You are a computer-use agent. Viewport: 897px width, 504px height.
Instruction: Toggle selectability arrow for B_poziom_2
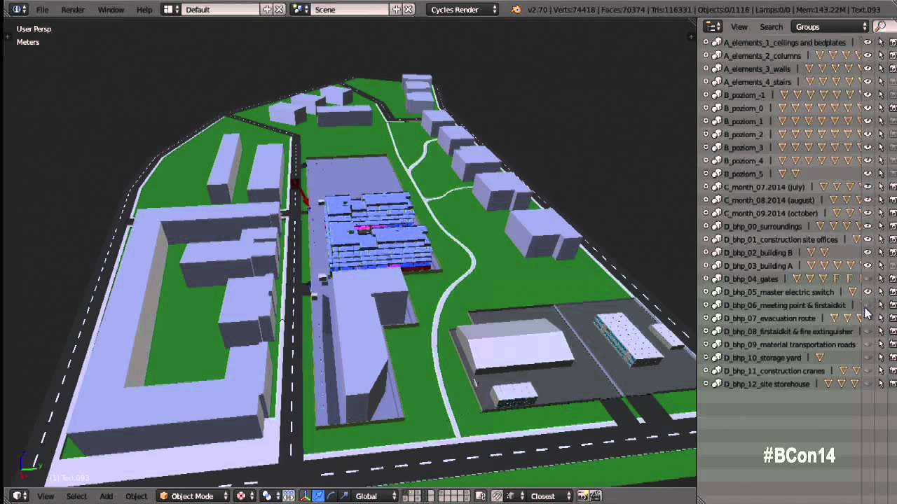(881, 134)
